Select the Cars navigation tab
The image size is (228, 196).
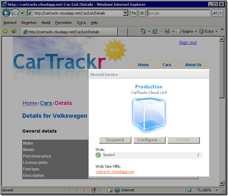[167, 65]
